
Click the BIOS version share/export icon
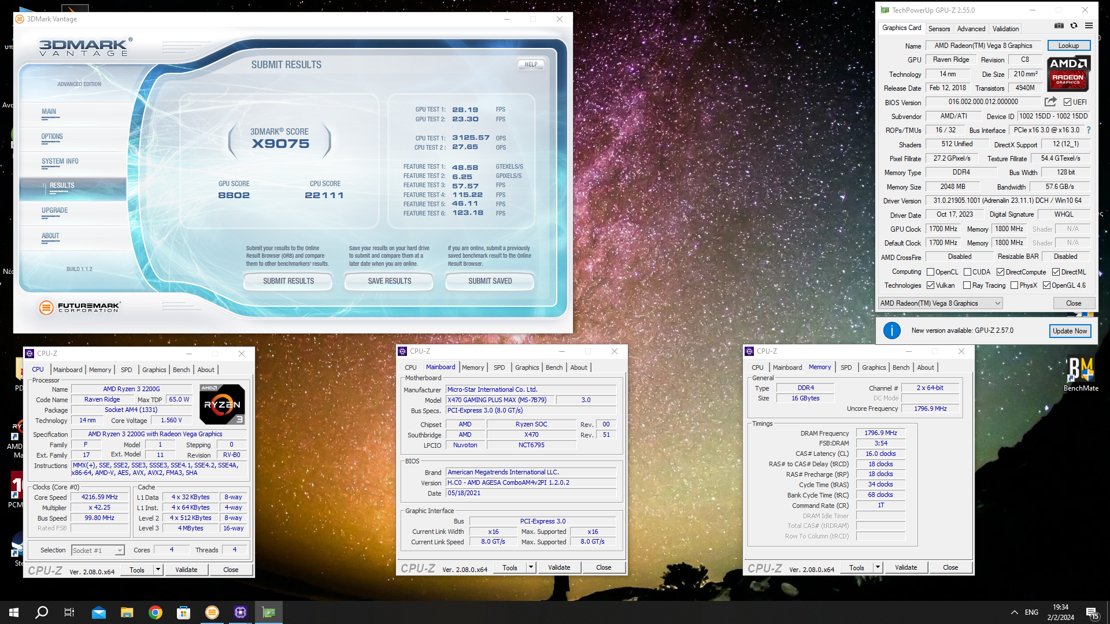coord(1050,102)
